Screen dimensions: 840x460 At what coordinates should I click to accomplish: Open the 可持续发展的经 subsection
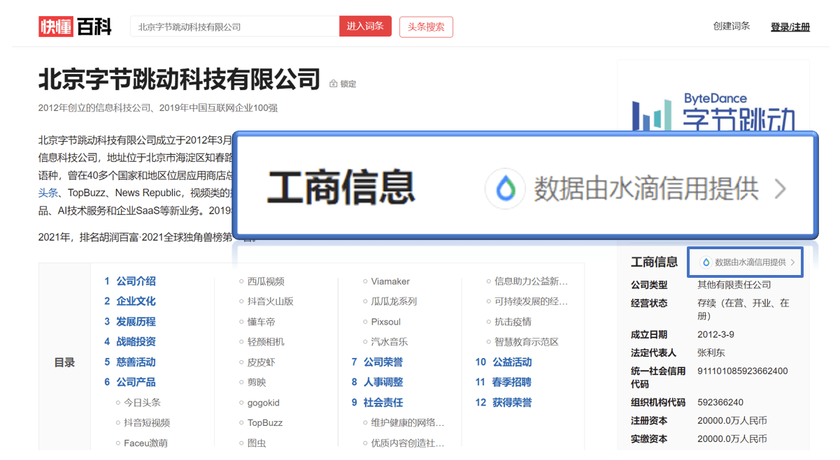tap(532, 302)
